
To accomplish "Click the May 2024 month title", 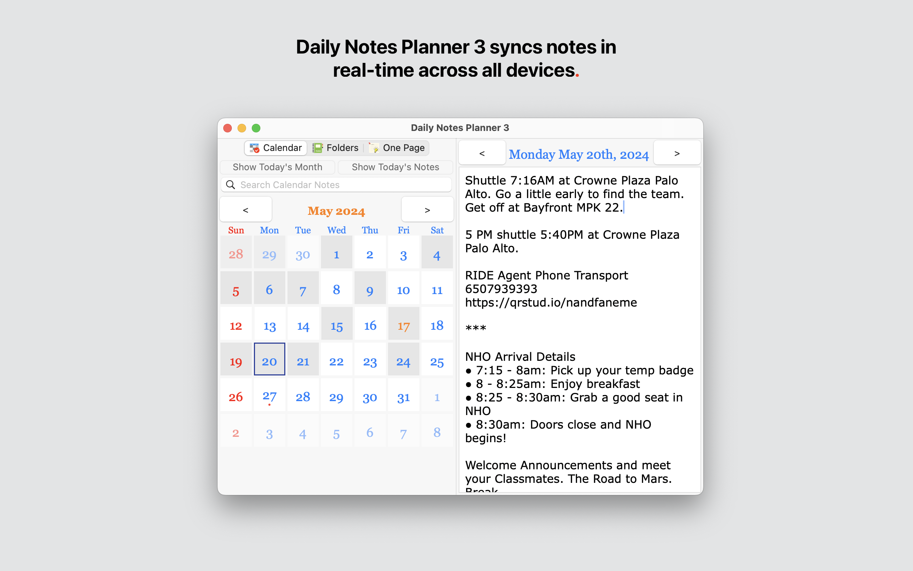I will click(336, 211).
